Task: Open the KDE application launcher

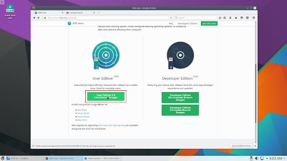Action: coord(3,158)
